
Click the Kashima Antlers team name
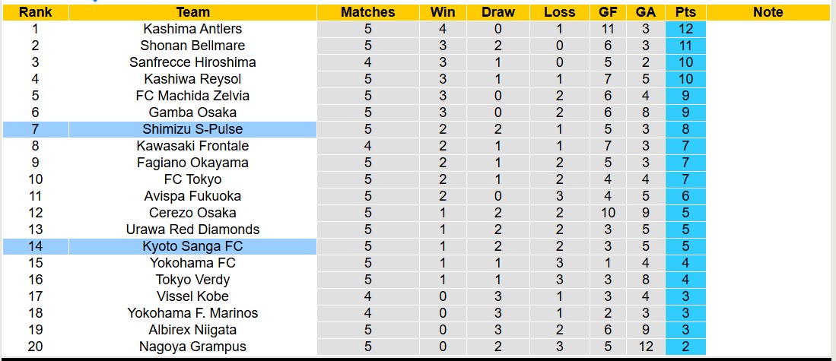192,29
